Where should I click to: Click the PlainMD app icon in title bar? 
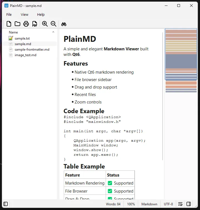coord(6,6)
